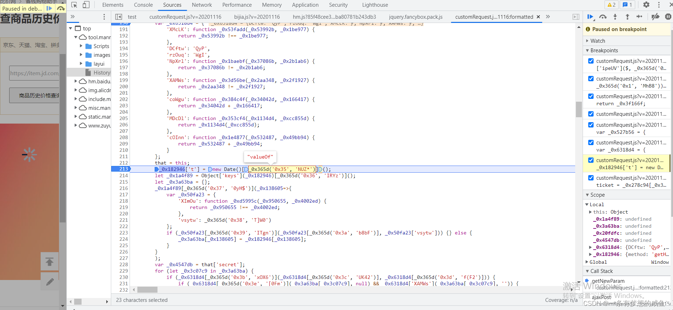Click Step out of current function arrow
673x310 pixels.
[627, 17]
